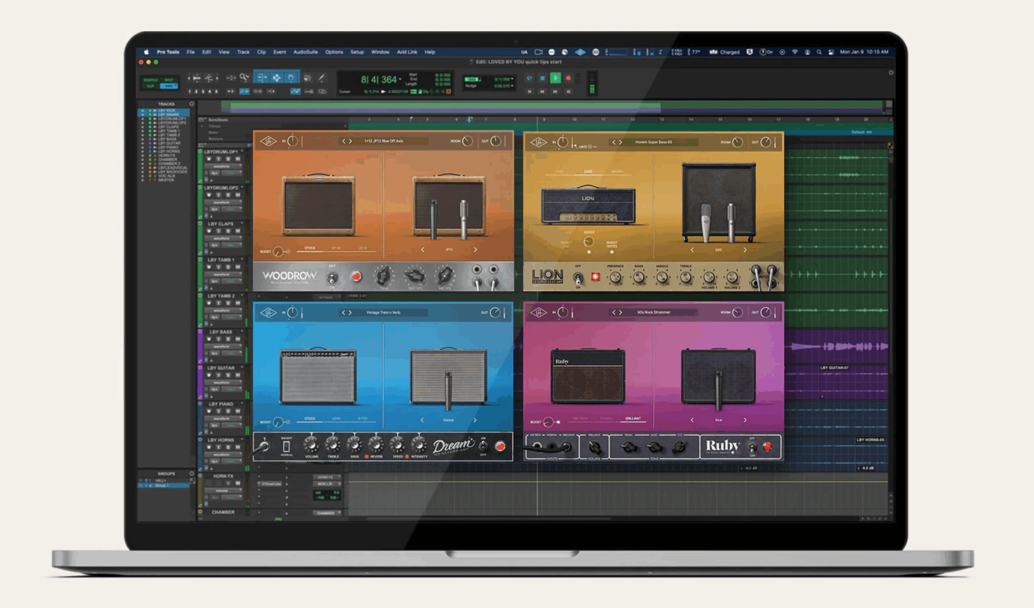The width and height of the screenshot is (1034, 608).
Task: Click UA logo on Lion plugin
Action: point(538,142)
